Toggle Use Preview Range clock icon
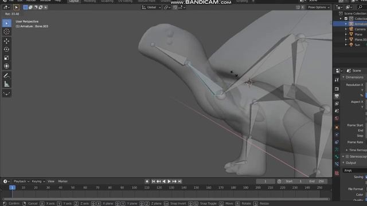 [279, 181]
